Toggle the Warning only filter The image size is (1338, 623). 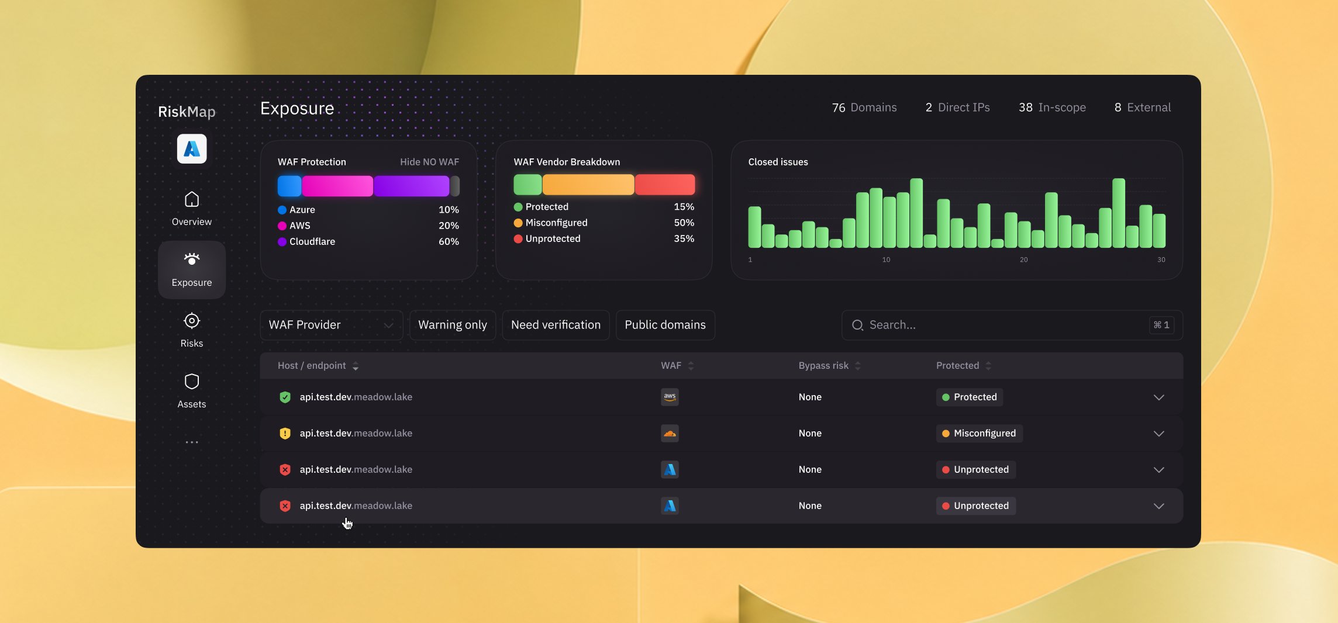[453, 325]
